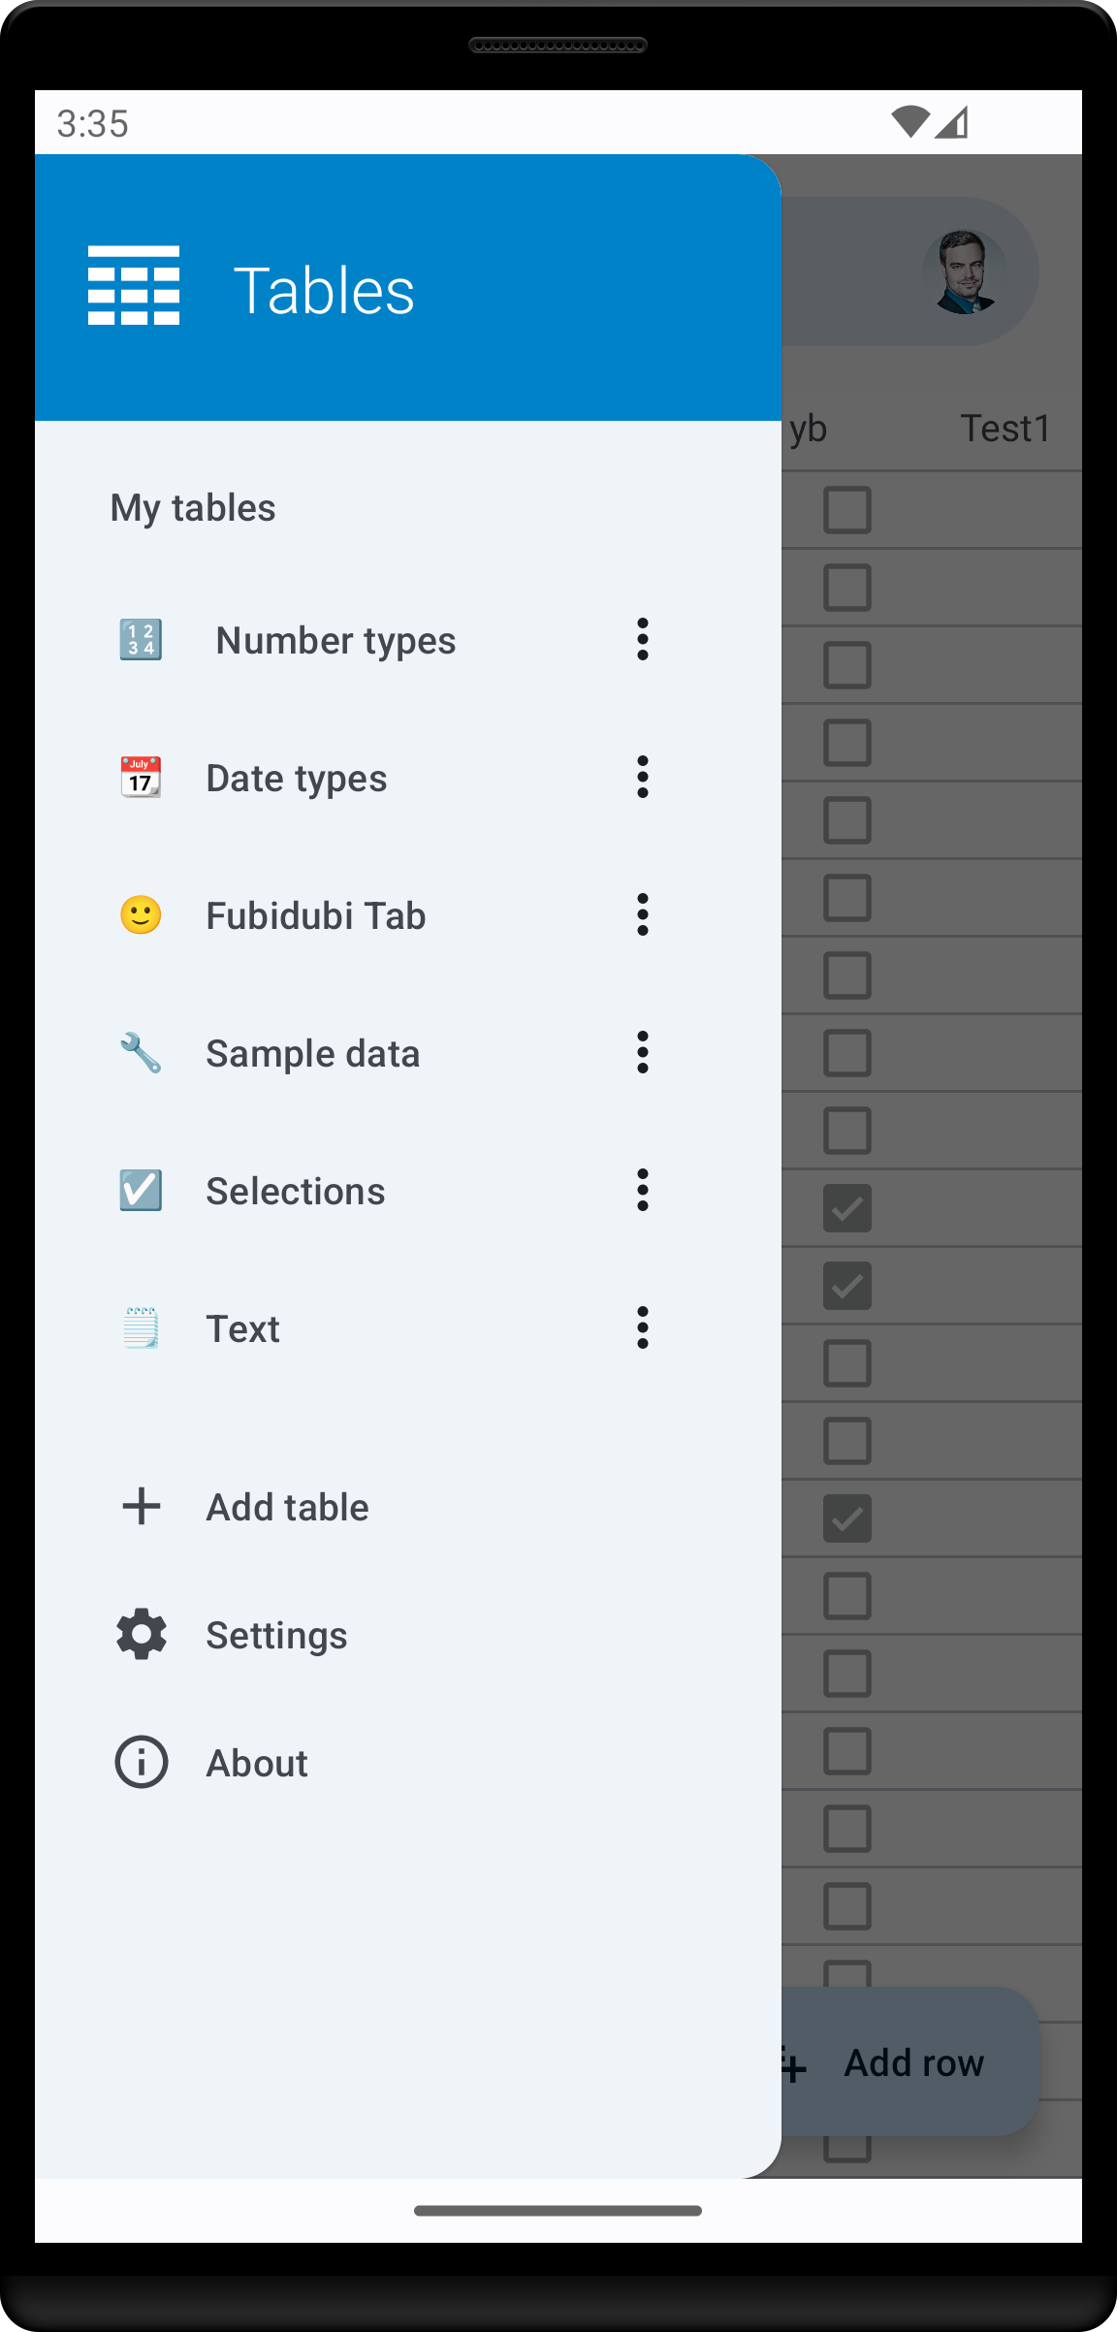Image resolution: width=1117 pixels, height=2332 pixels.
Task: Select the Date types table
Action: click(x=296, y=779)
